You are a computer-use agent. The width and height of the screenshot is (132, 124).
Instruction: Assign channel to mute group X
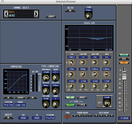tap(112, 115)
